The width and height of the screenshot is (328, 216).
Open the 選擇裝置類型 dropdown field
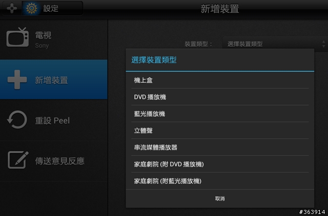click(x=275, y=44)
